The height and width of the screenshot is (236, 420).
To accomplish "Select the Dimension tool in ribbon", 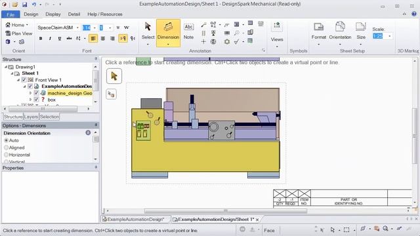I will point(168,33).
